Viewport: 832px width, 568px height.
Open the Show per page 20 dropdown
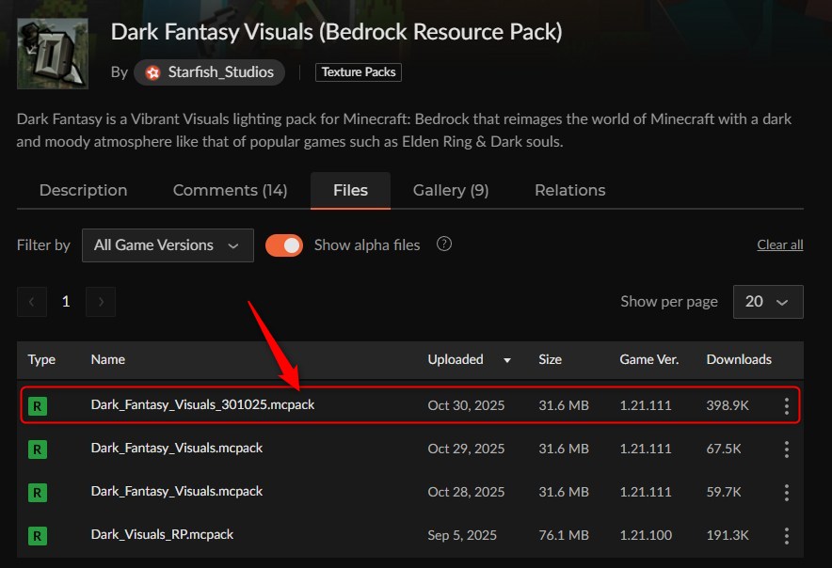[768, 302]
